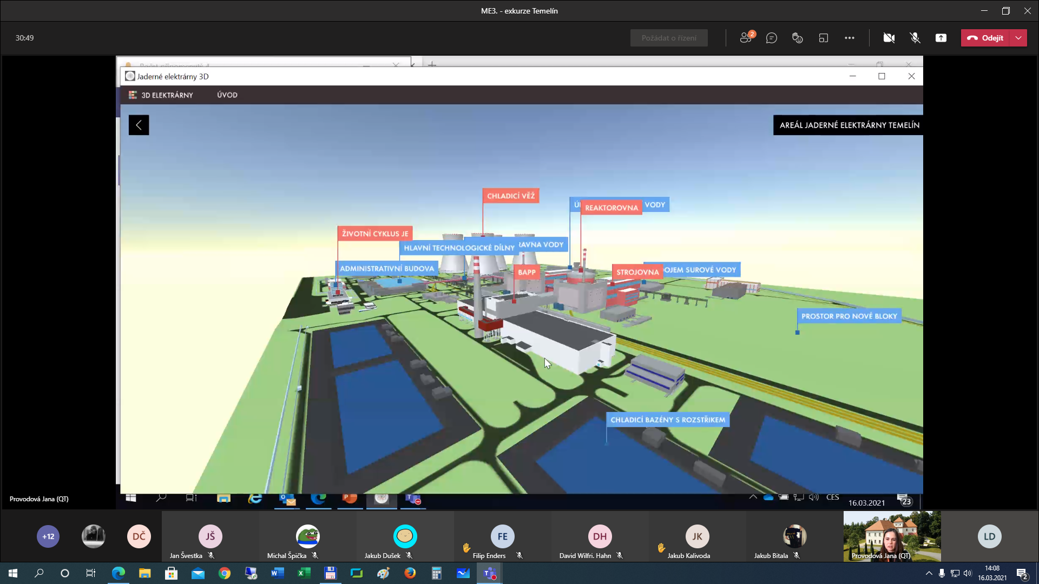The height and width of the screenshot is (584, 1039).
Task: Open Cortana from the taskbar
Action: (65, 573)
